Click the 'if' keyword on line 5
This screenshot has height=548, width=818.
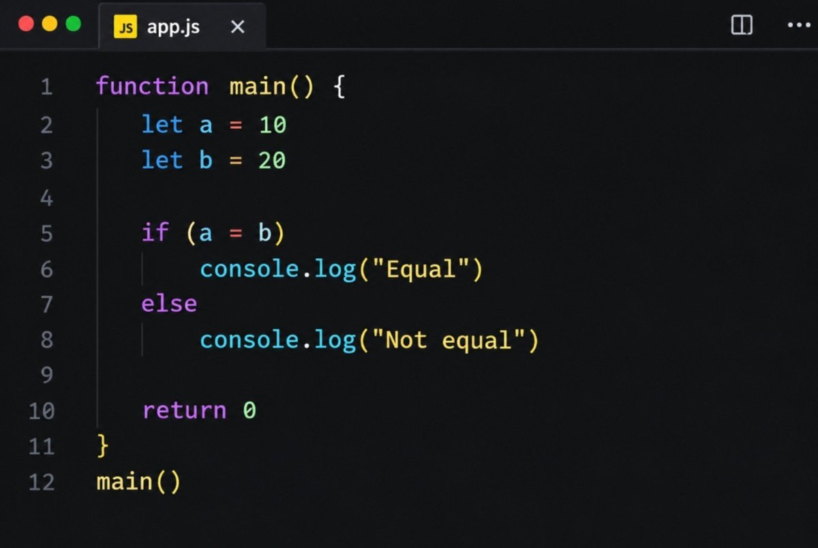coord(155,232)
